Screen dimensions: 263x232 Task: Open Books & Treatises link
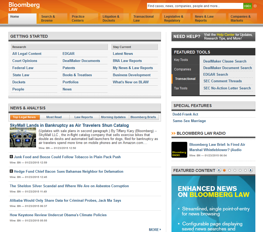(77, 75)
